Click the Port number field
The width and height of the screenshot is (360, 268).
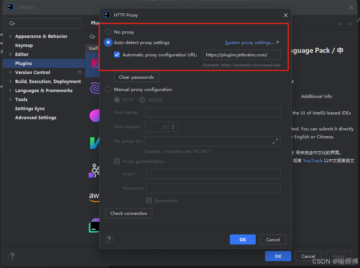click(156, 127)
